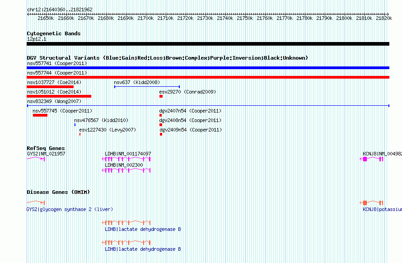The image size is (402, 263).
Task: Click the KCNJ8 RefSeq magenta gene glyph
Action: pos(371,159)
